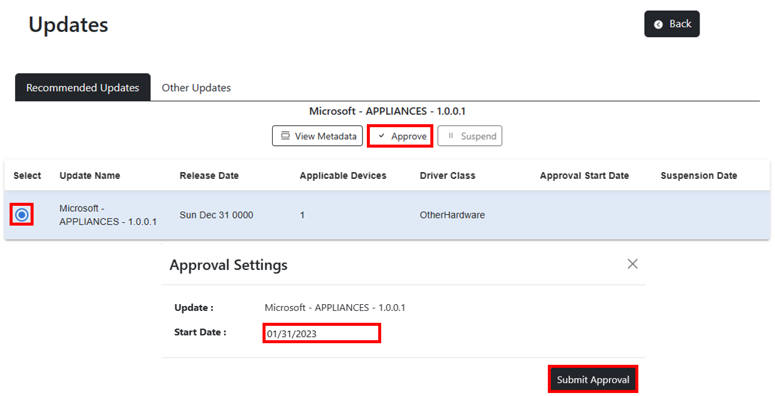This screenshot has width=775, height=396.
Task: Click the OtherHardware driver class cell
Action: coord(453,215)
